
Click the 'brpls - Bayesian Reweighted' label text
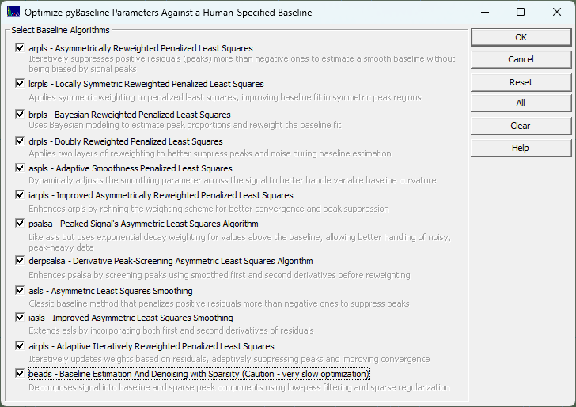tap(130, 115)
